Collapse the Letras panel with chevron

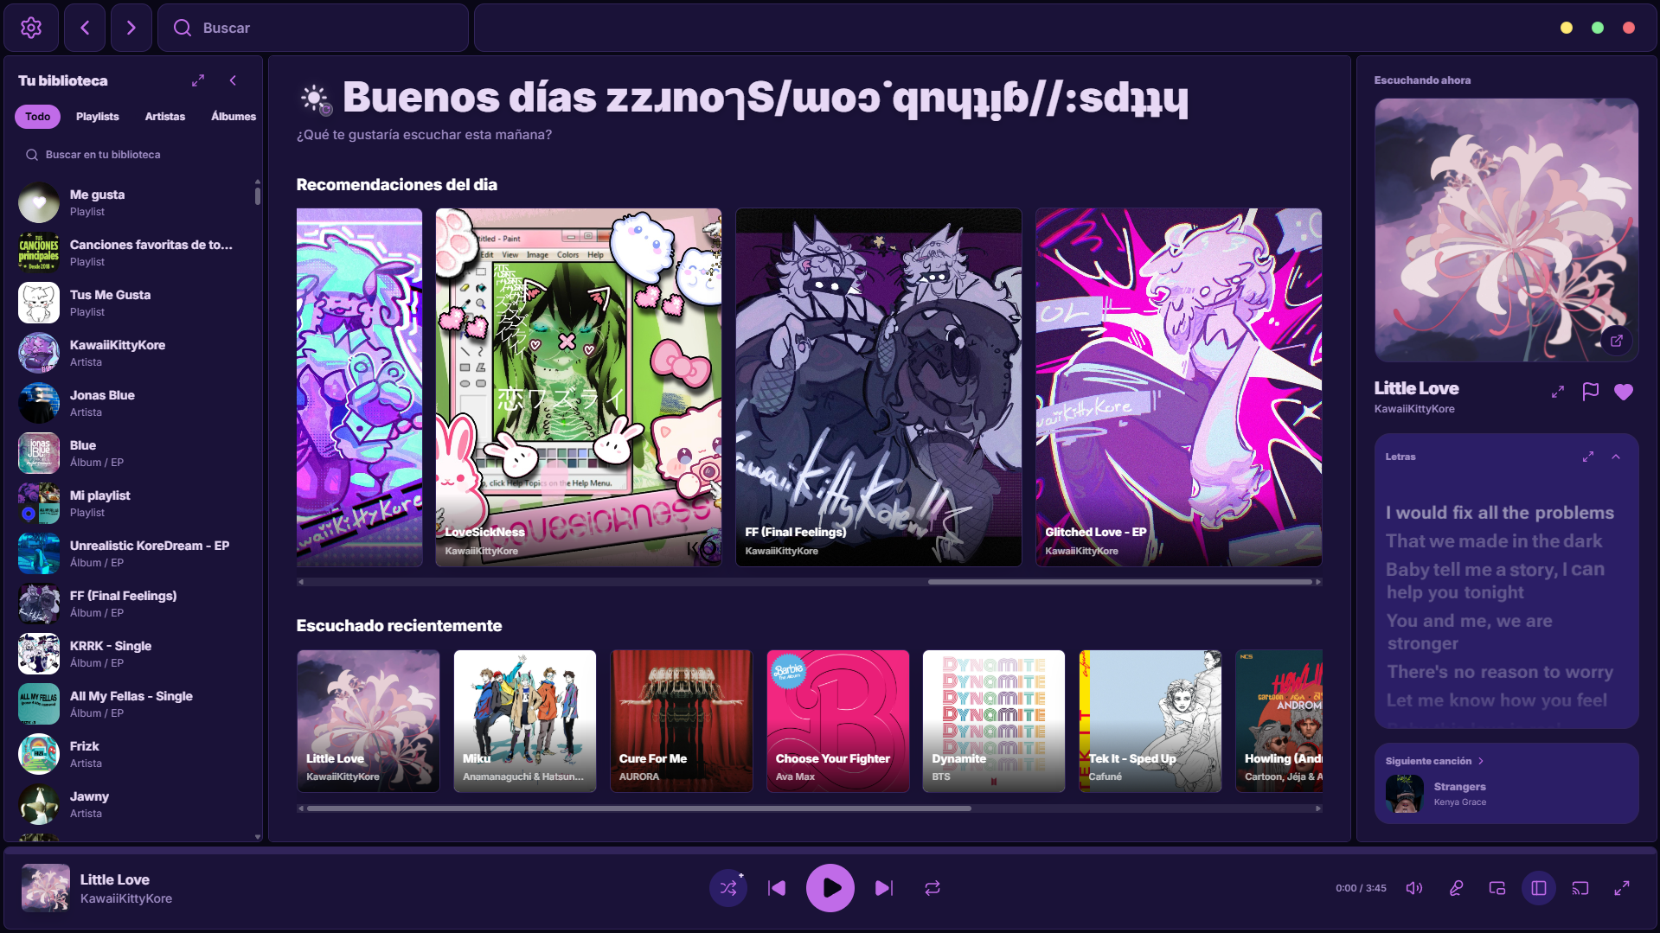click(x=1616, y=457)
